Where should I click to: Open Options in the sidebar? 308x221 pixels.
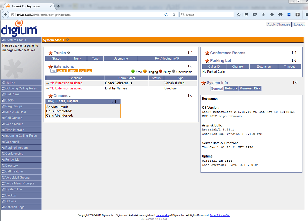point(21,201)
